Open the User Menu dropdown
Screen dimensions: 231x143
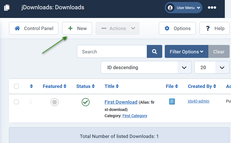(183, 8)
